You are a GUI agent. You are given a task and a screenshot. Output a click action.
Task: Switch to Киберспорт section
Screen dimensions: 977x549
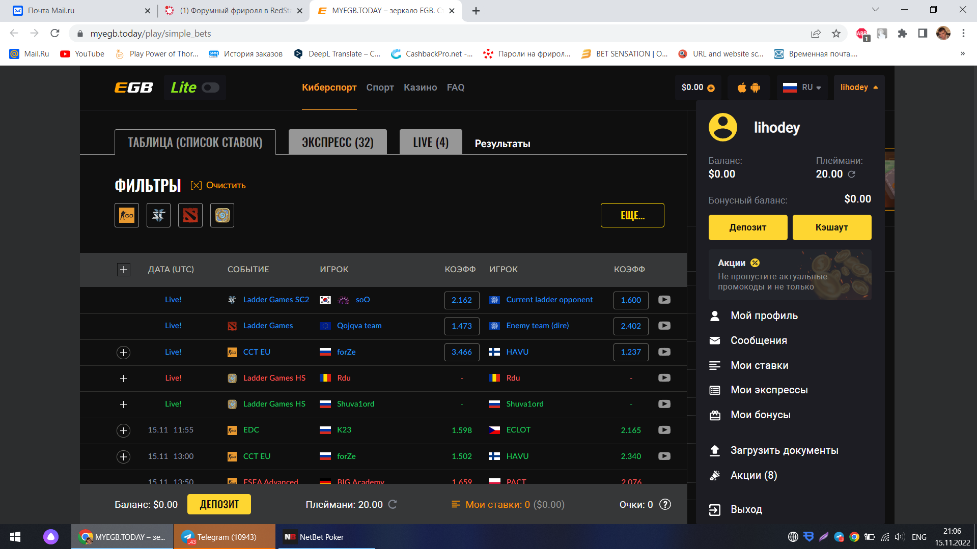pyautogui.click(x=329, y=88)
